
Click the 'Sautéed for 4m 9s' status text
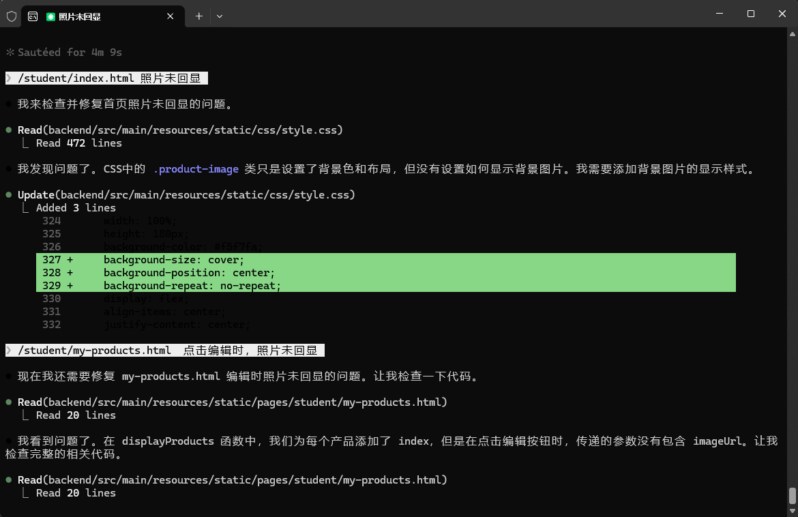click(70, 52)
